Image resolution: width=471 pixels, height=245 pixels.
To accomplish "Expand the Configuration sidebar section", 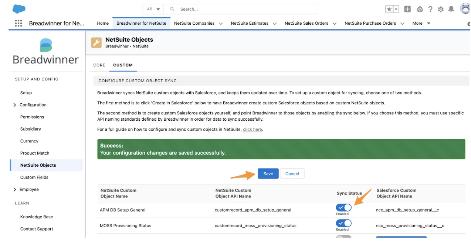I will coord(15,105).
